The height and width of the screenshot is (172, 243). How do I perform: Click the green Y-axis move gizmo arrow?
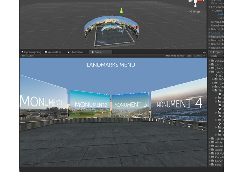[121, 10]
